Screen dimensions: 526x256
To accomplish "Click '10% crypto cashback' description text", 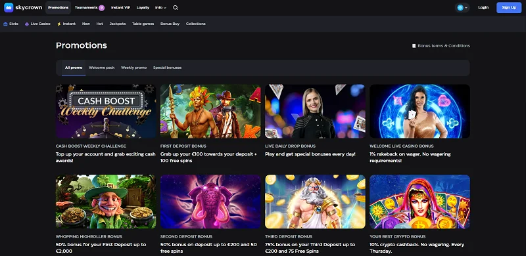I will pos(417,247).
